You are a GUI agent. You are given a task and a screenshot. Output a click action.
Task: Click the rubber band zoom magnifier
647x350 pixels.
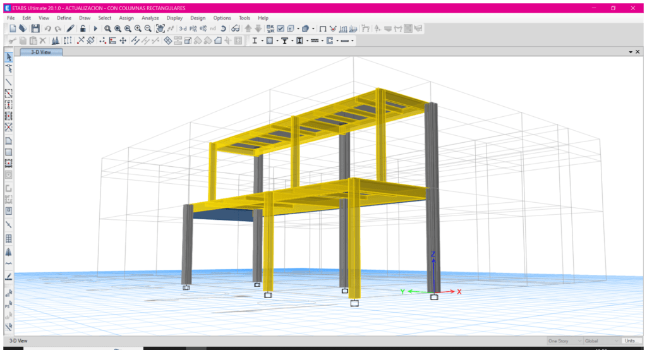click(107, 29)
